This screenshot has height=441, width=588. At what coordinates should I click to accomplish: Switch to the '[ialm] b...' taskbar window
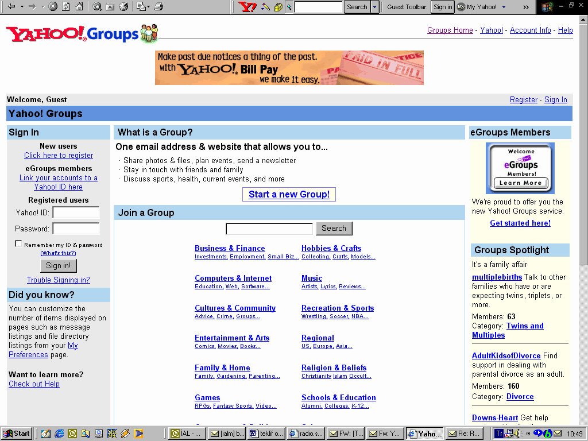227,434
